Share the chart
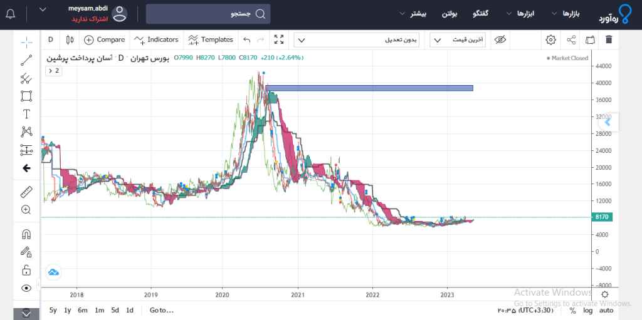Viewport: 642px width, 320px height. tap(571, 39)
